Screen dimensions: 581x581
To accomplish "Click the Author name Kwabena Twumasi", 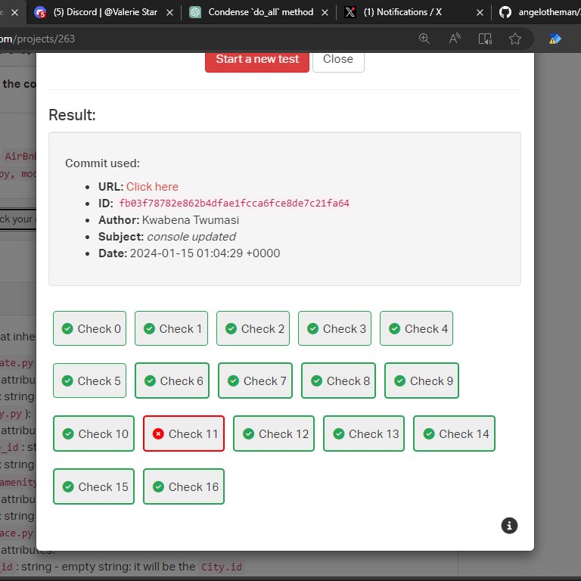I will point(191,219).
